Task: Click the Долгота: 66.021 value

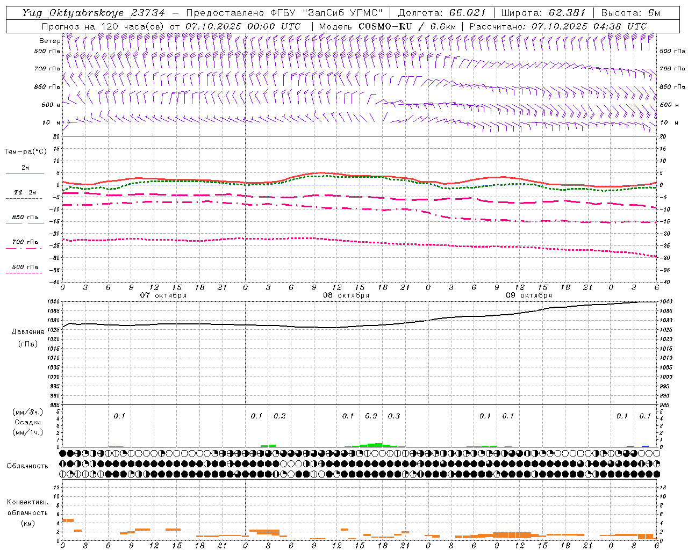Action: [x=442, y=13]
